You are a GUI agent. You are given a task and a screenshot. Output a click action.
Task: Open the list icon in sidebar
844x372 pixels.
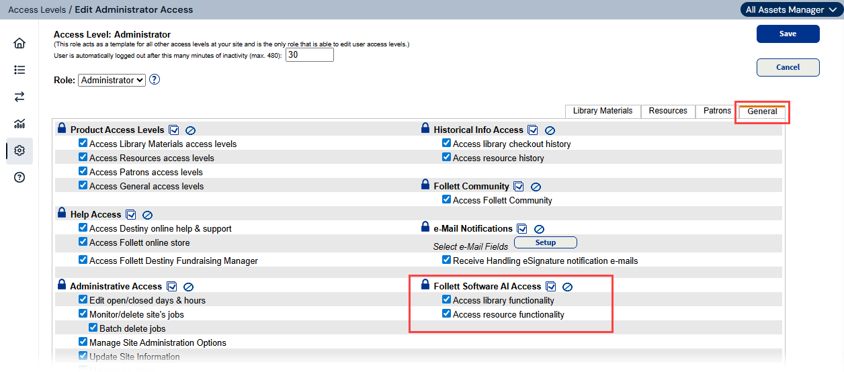(x=19, y=70)
